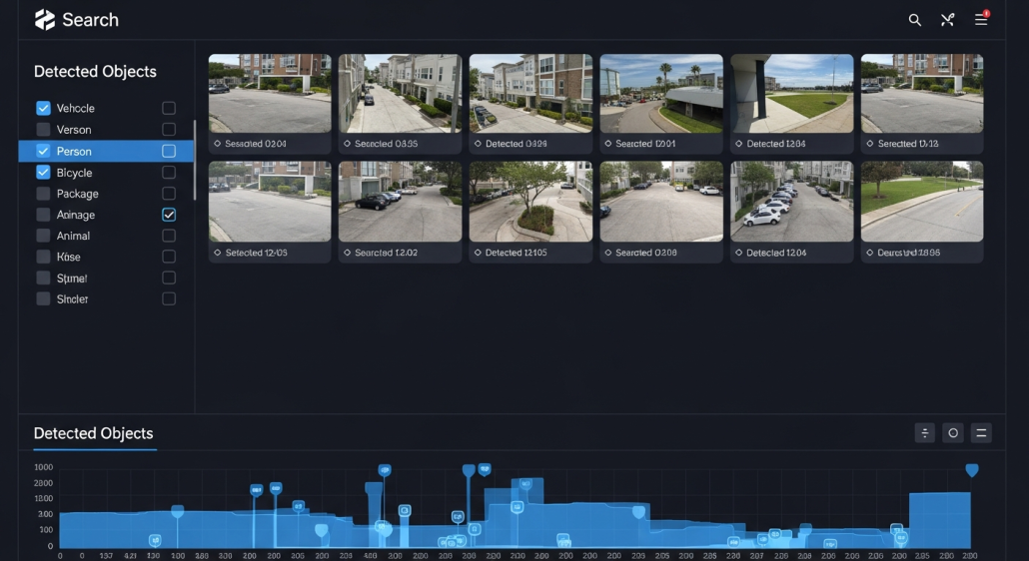Check the Animal checkbox
The image size is (1029, 561).
pyautogui.click(x=43, y=236)
